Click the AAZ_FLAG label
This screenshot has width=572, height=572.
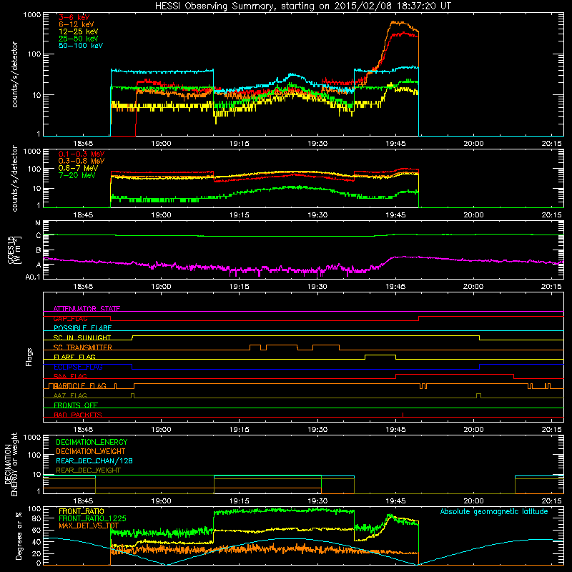70,395
